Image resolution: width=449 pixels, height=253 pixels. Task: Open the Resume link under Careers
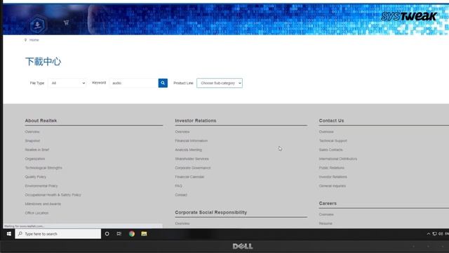pyautogui.click(x=326, y=223)
